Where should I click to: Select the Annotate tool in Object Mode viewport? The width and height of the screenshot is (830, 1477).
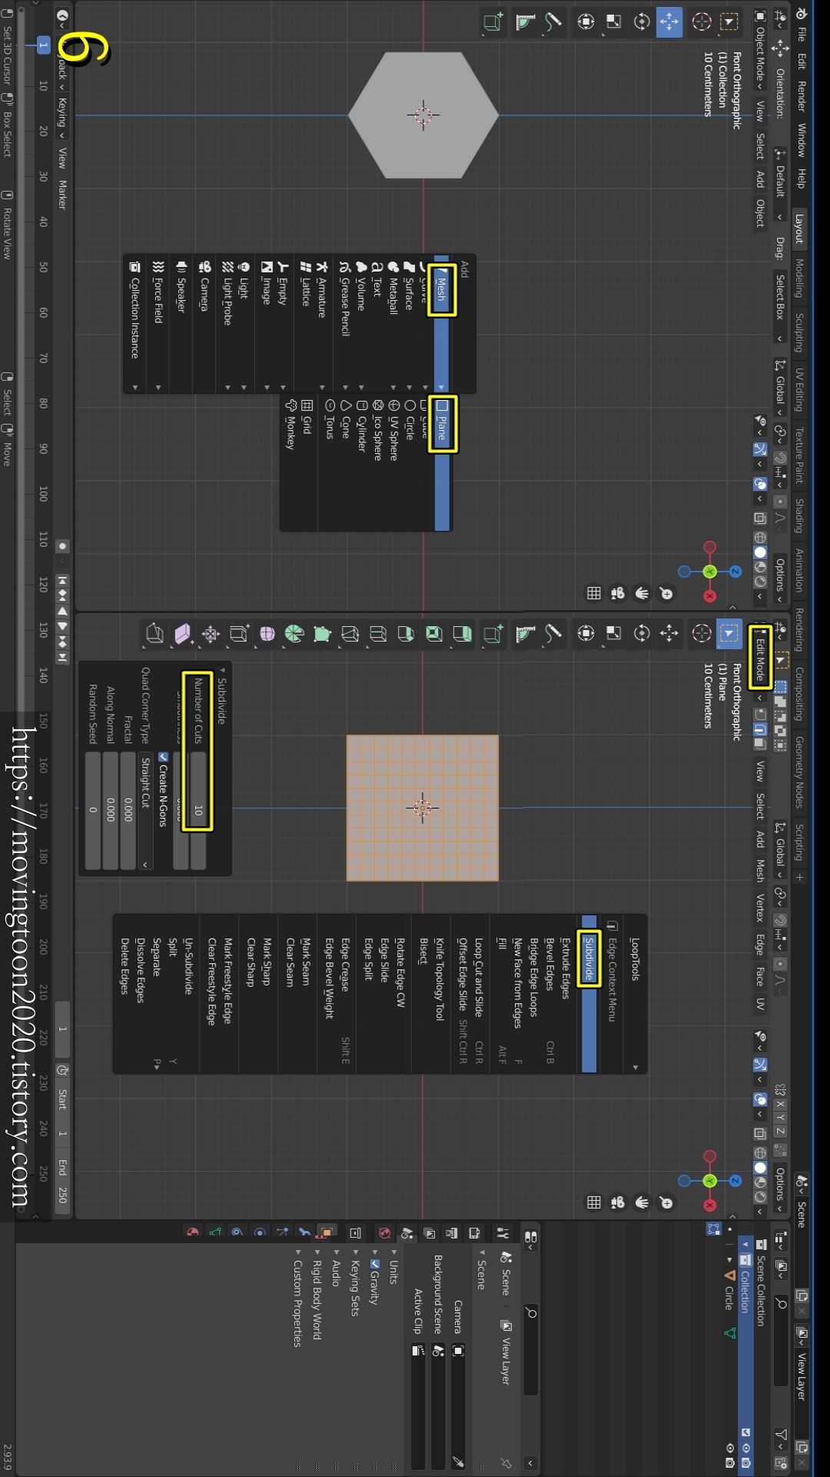click(x=553, y=22)
